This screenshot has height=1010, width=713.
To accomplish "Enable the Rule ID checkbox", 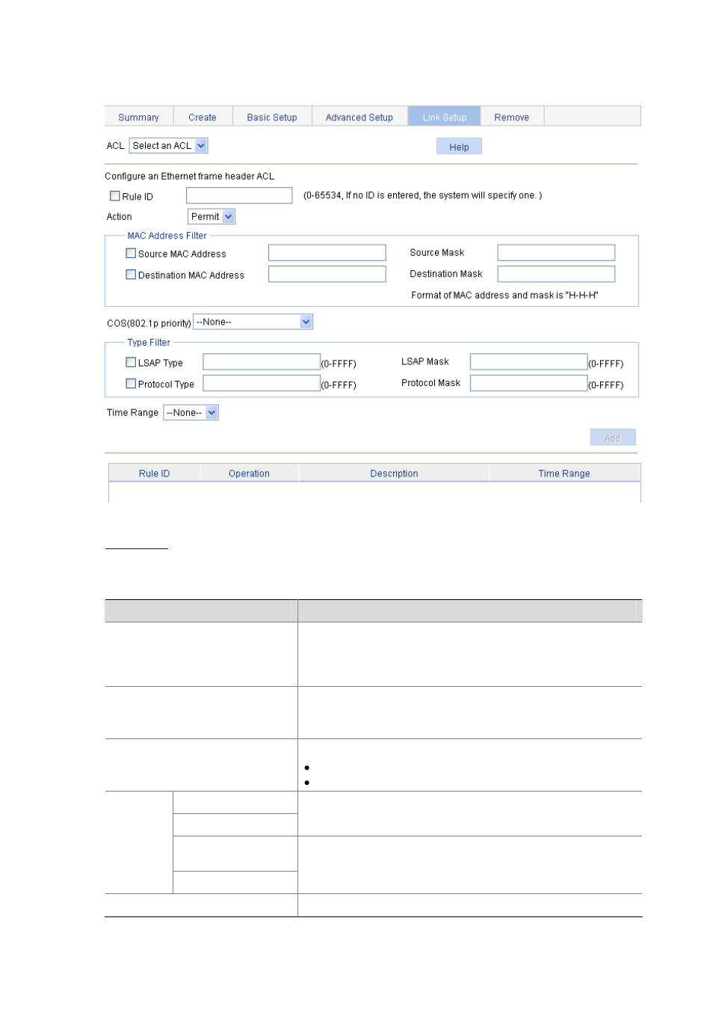I will [x=115, y=196].
